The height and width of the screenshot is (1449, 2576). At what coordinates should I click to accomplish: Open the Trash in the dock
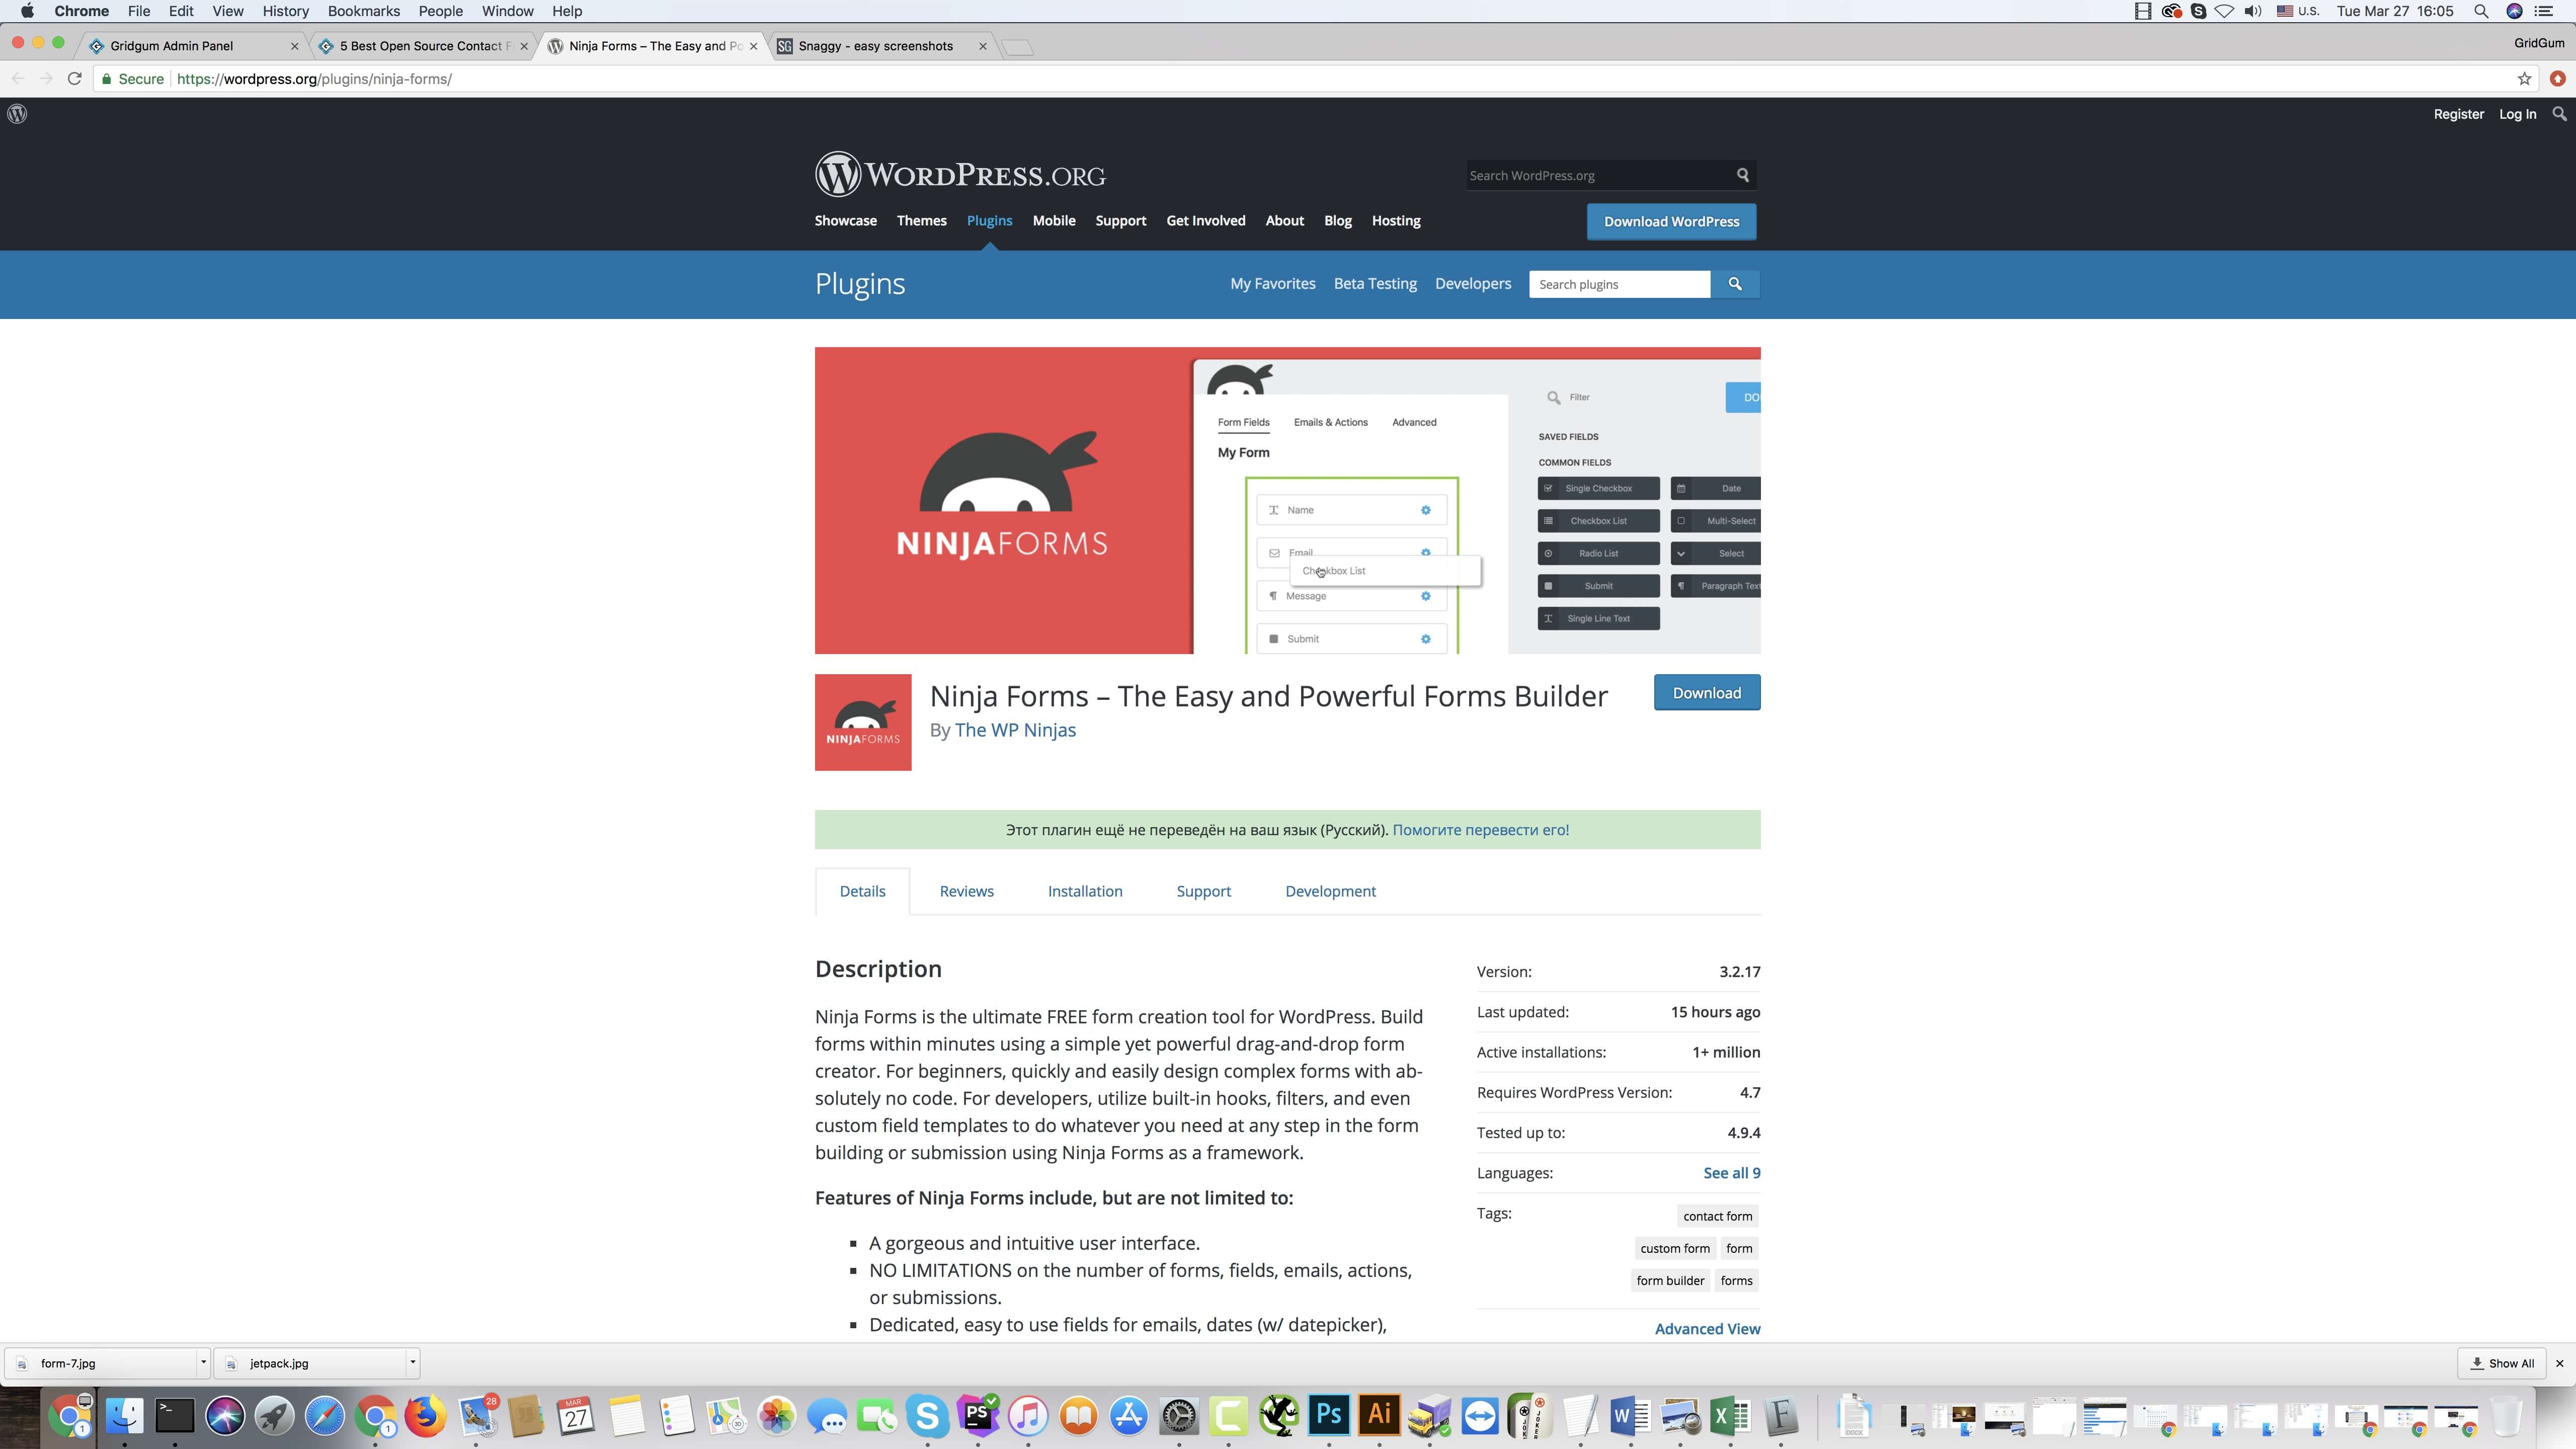pyautogui.click(x=2506, y=1416)
